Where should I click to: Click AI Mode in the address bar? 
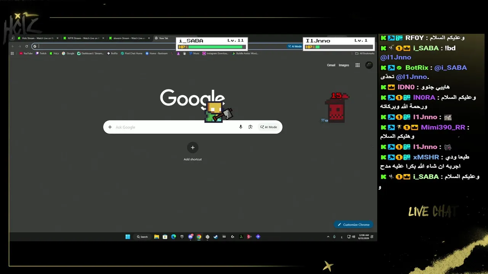pos(295,46)
